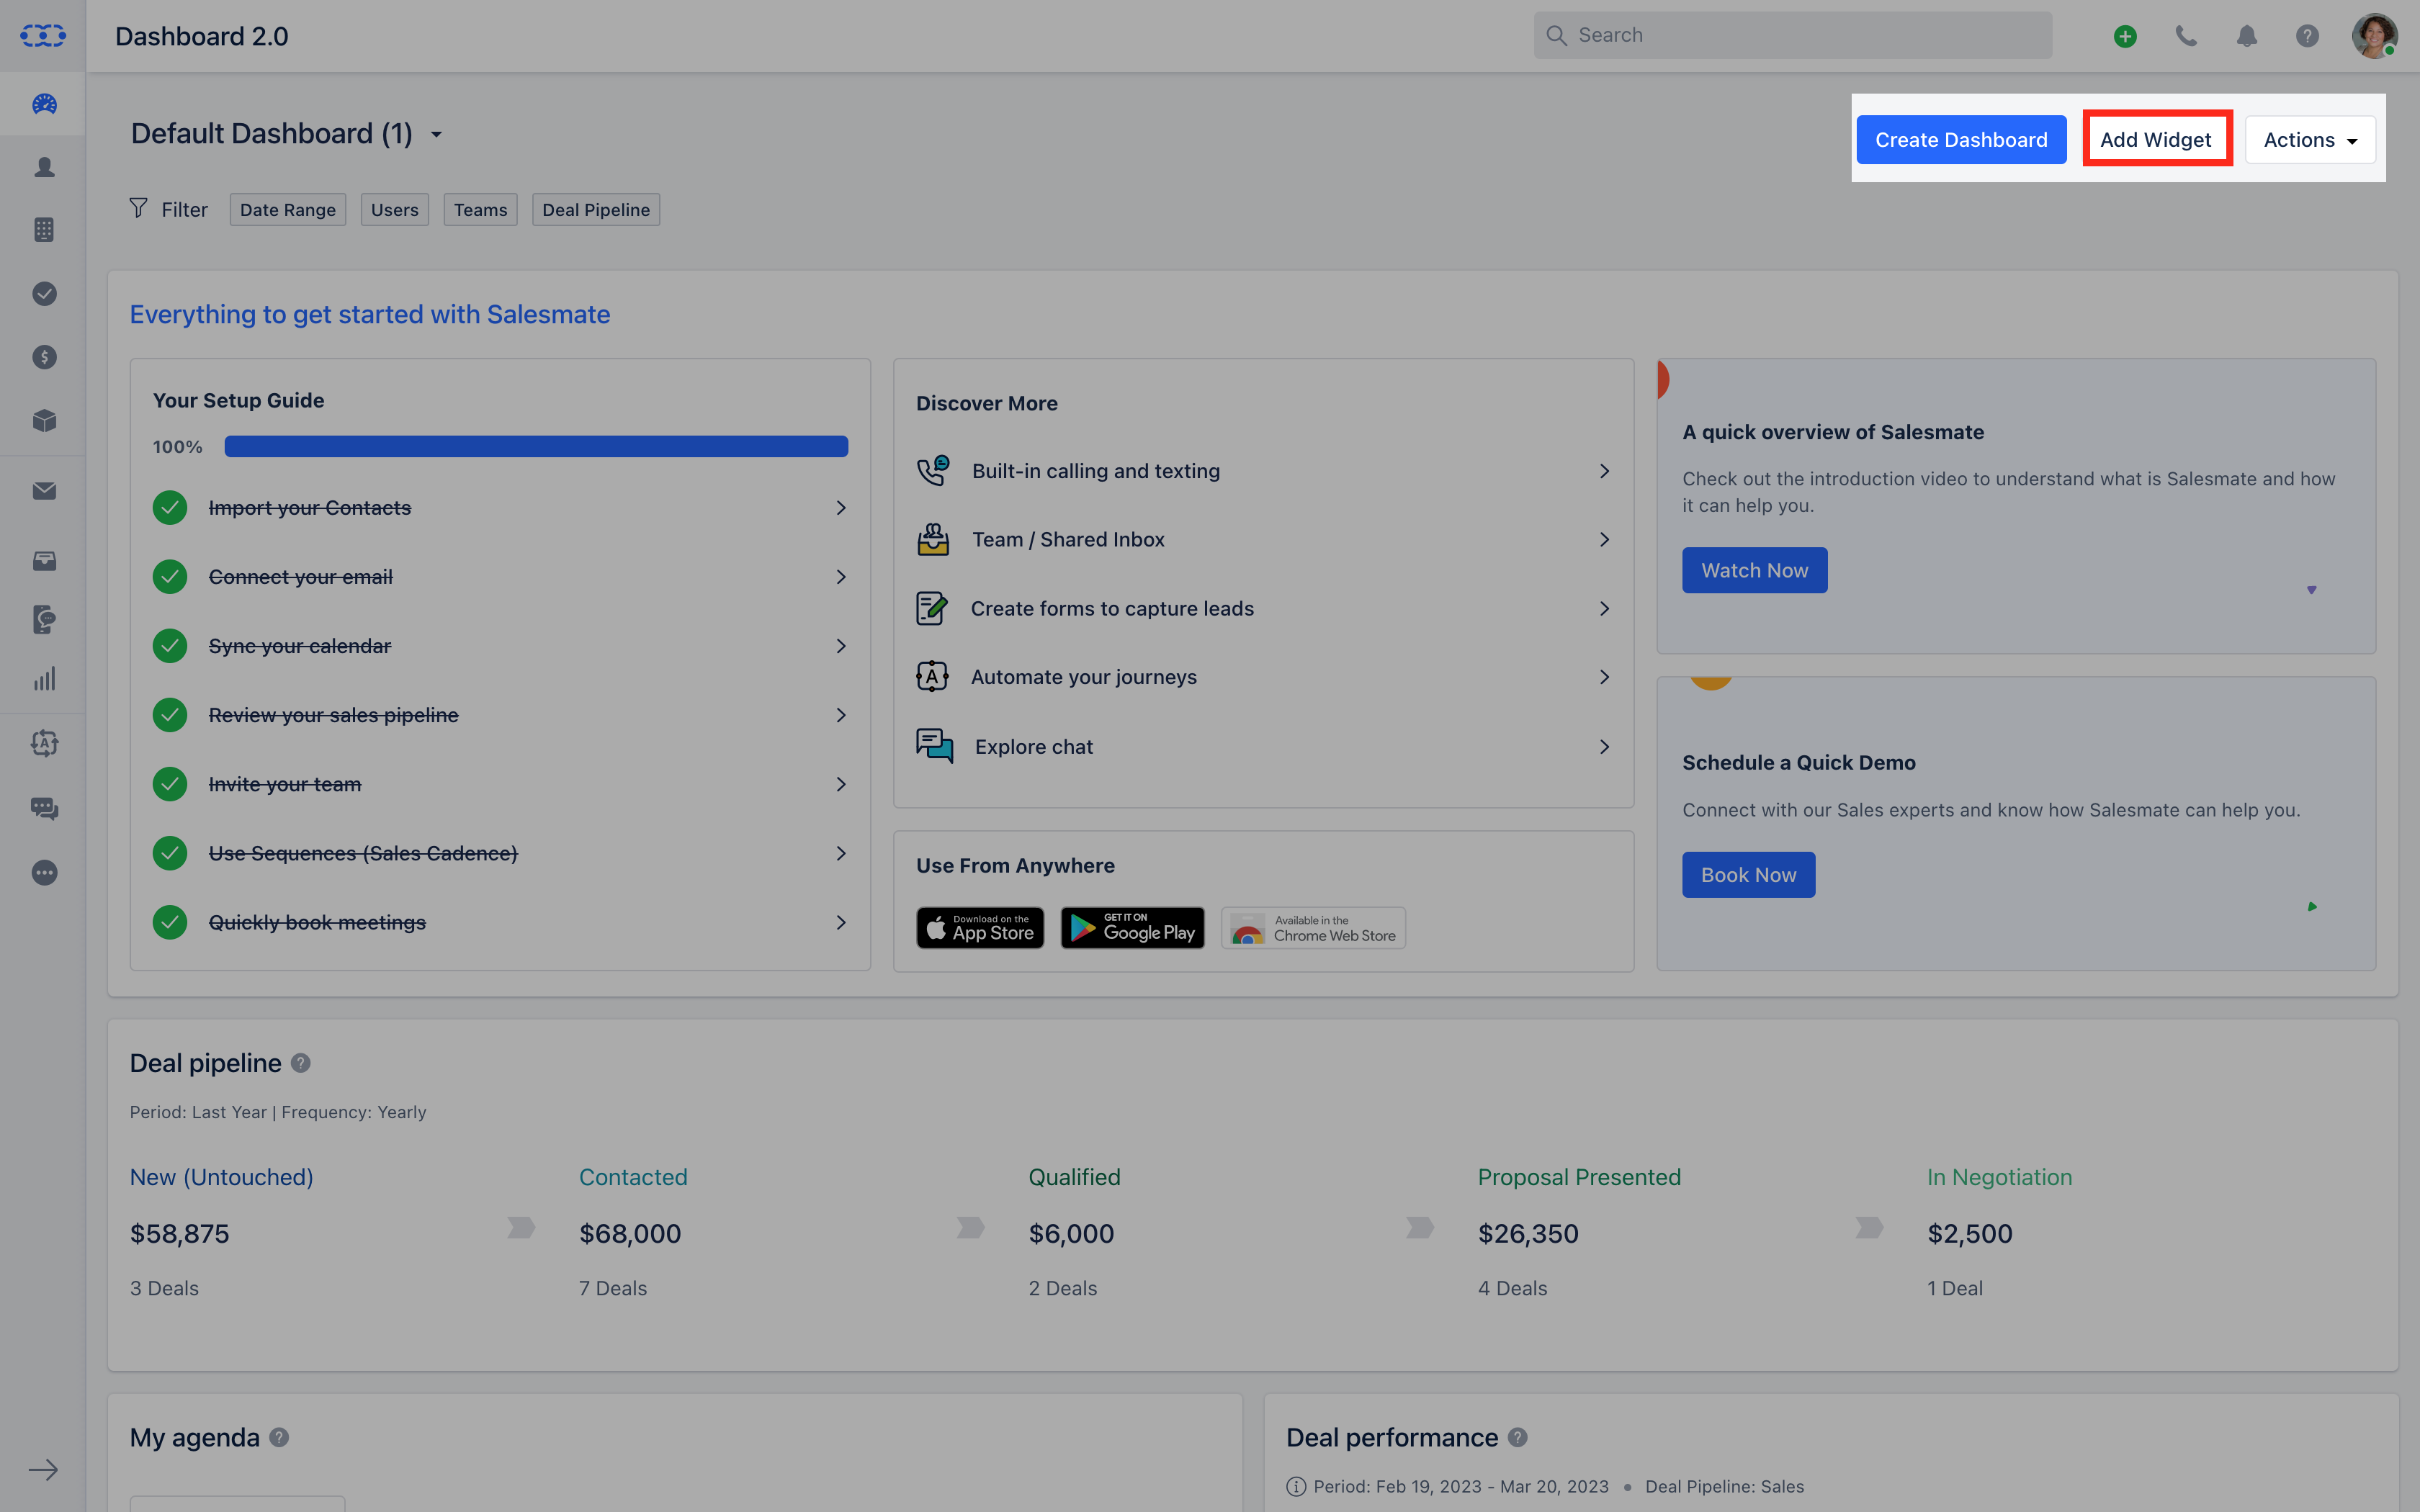Open the Dashboard gauge icon in sidebar
The image size is (2420, 1512).
(44, 104)
